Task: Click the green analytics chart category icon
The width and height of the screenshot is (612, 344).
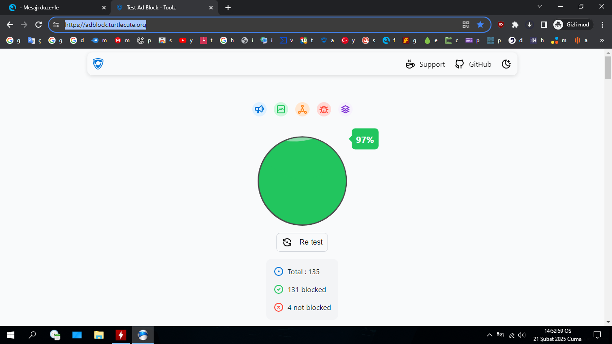Action: point(281,109)
